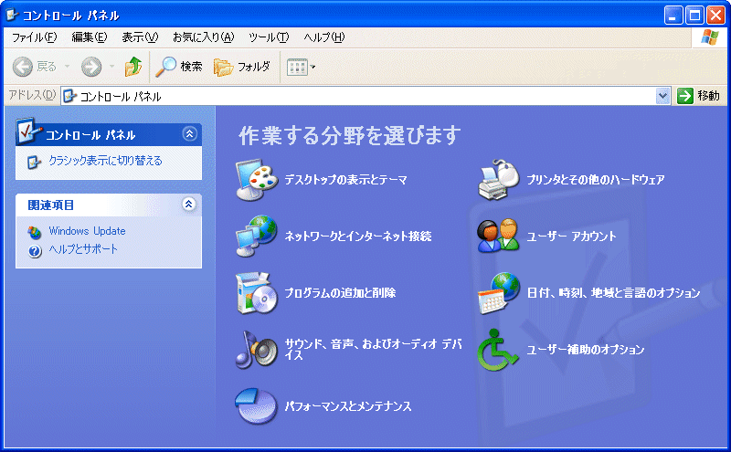This screenshot has width=731, height=452.
Task: Open the お気に入り(A) menu
Action: 203,37
